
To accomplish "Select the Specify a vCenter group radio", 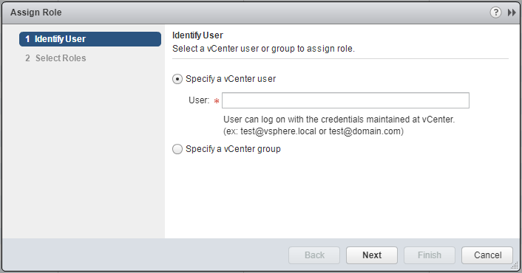I will 177,149.
